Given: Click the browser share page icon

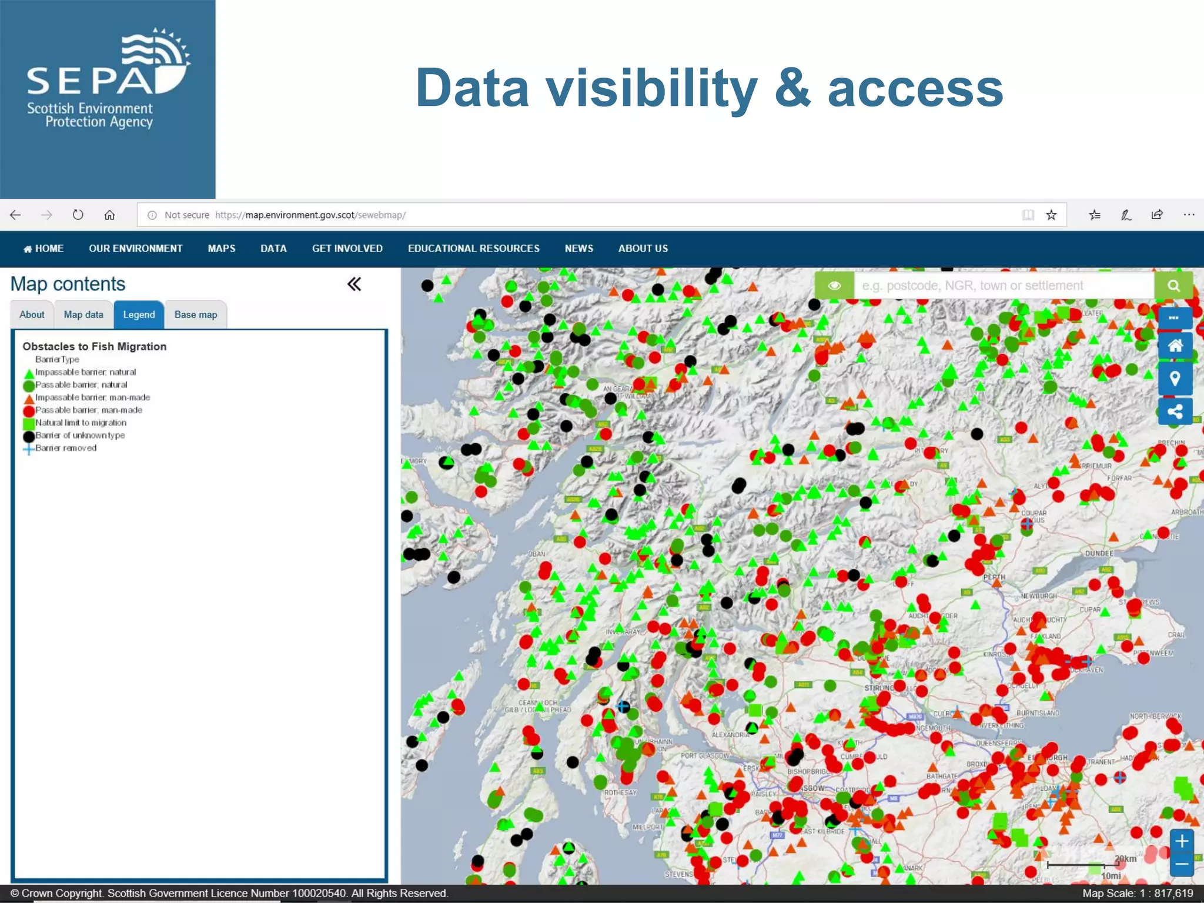Looking at the screenshot, I should coord(1157,215).
